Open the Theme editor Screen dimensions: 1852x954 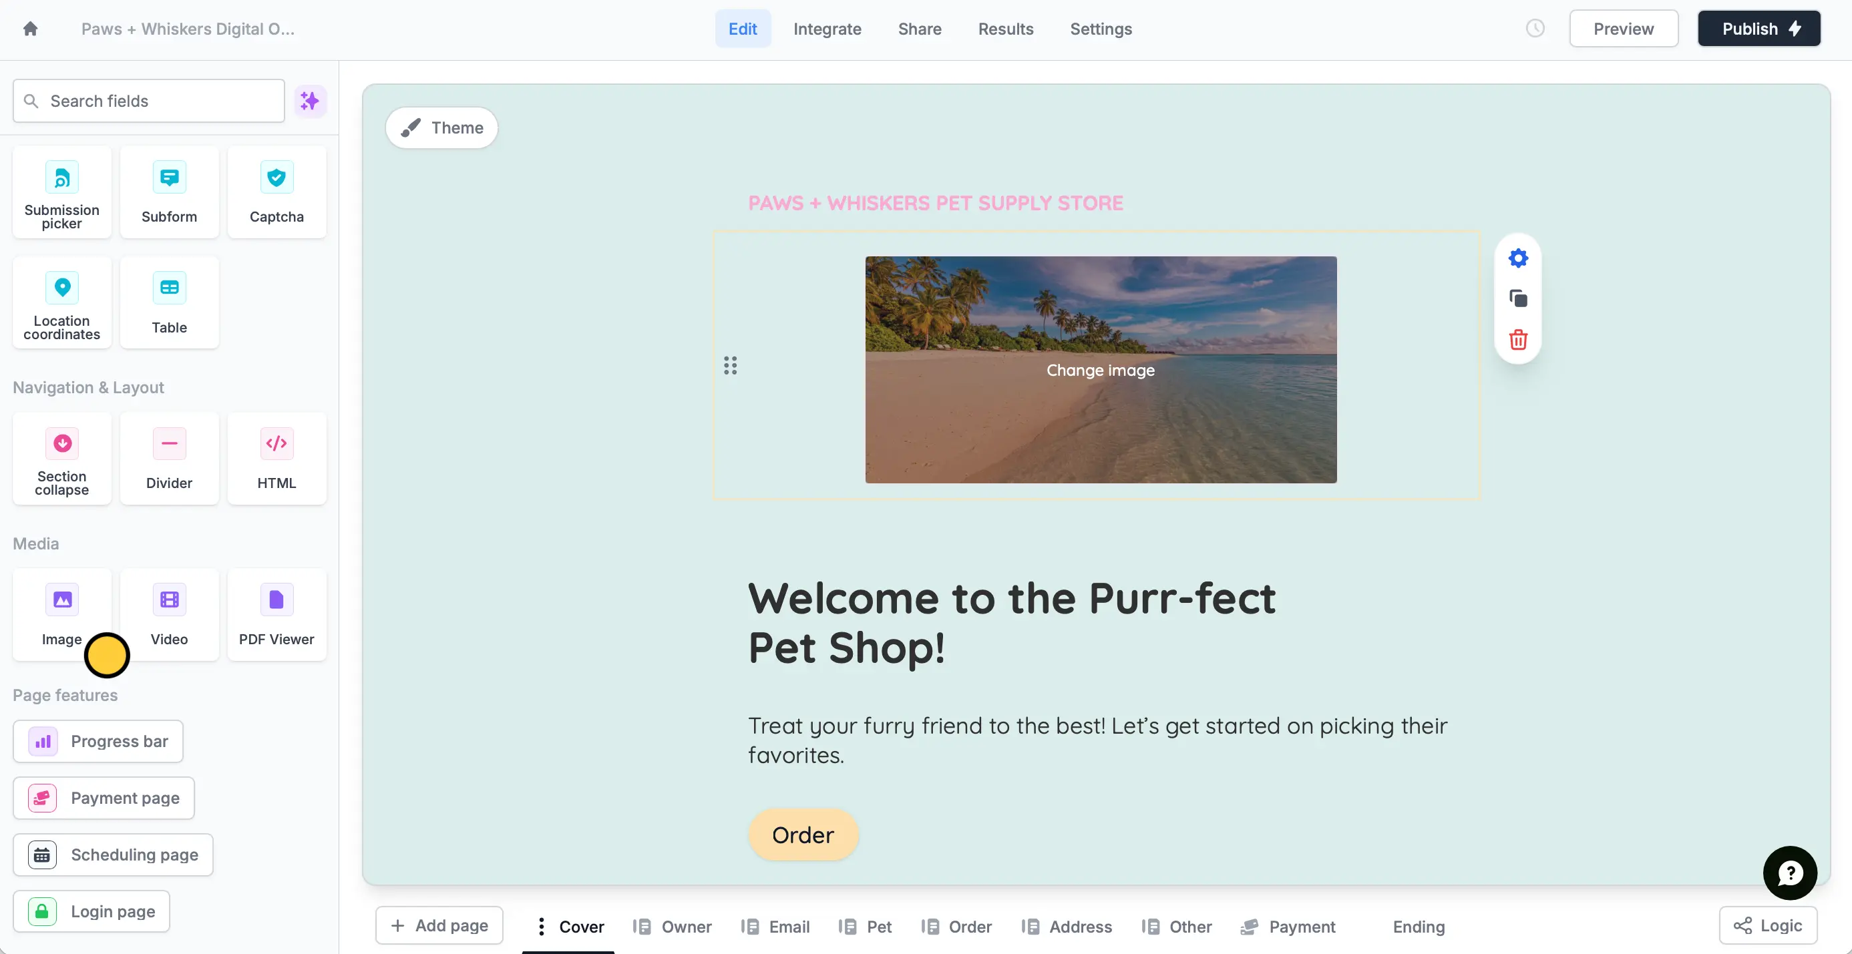point(441,128)
